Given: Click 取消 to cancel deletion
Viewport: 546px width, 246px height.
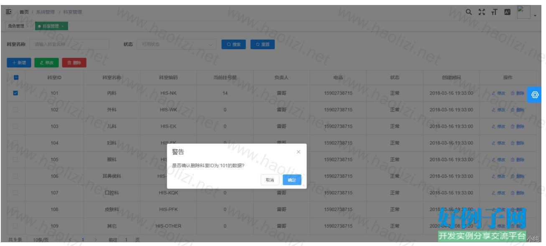Looking at the screenshot, I should (270, 180).
